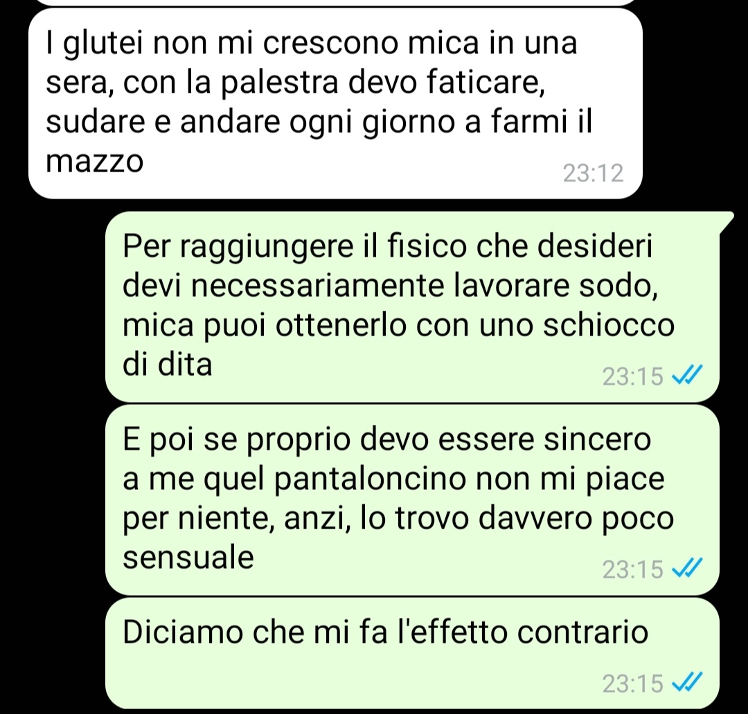This screenshot has height=714, width=748.
Task: Select the received 'I glutei non mi crescono' message
Action: point(335,103)
